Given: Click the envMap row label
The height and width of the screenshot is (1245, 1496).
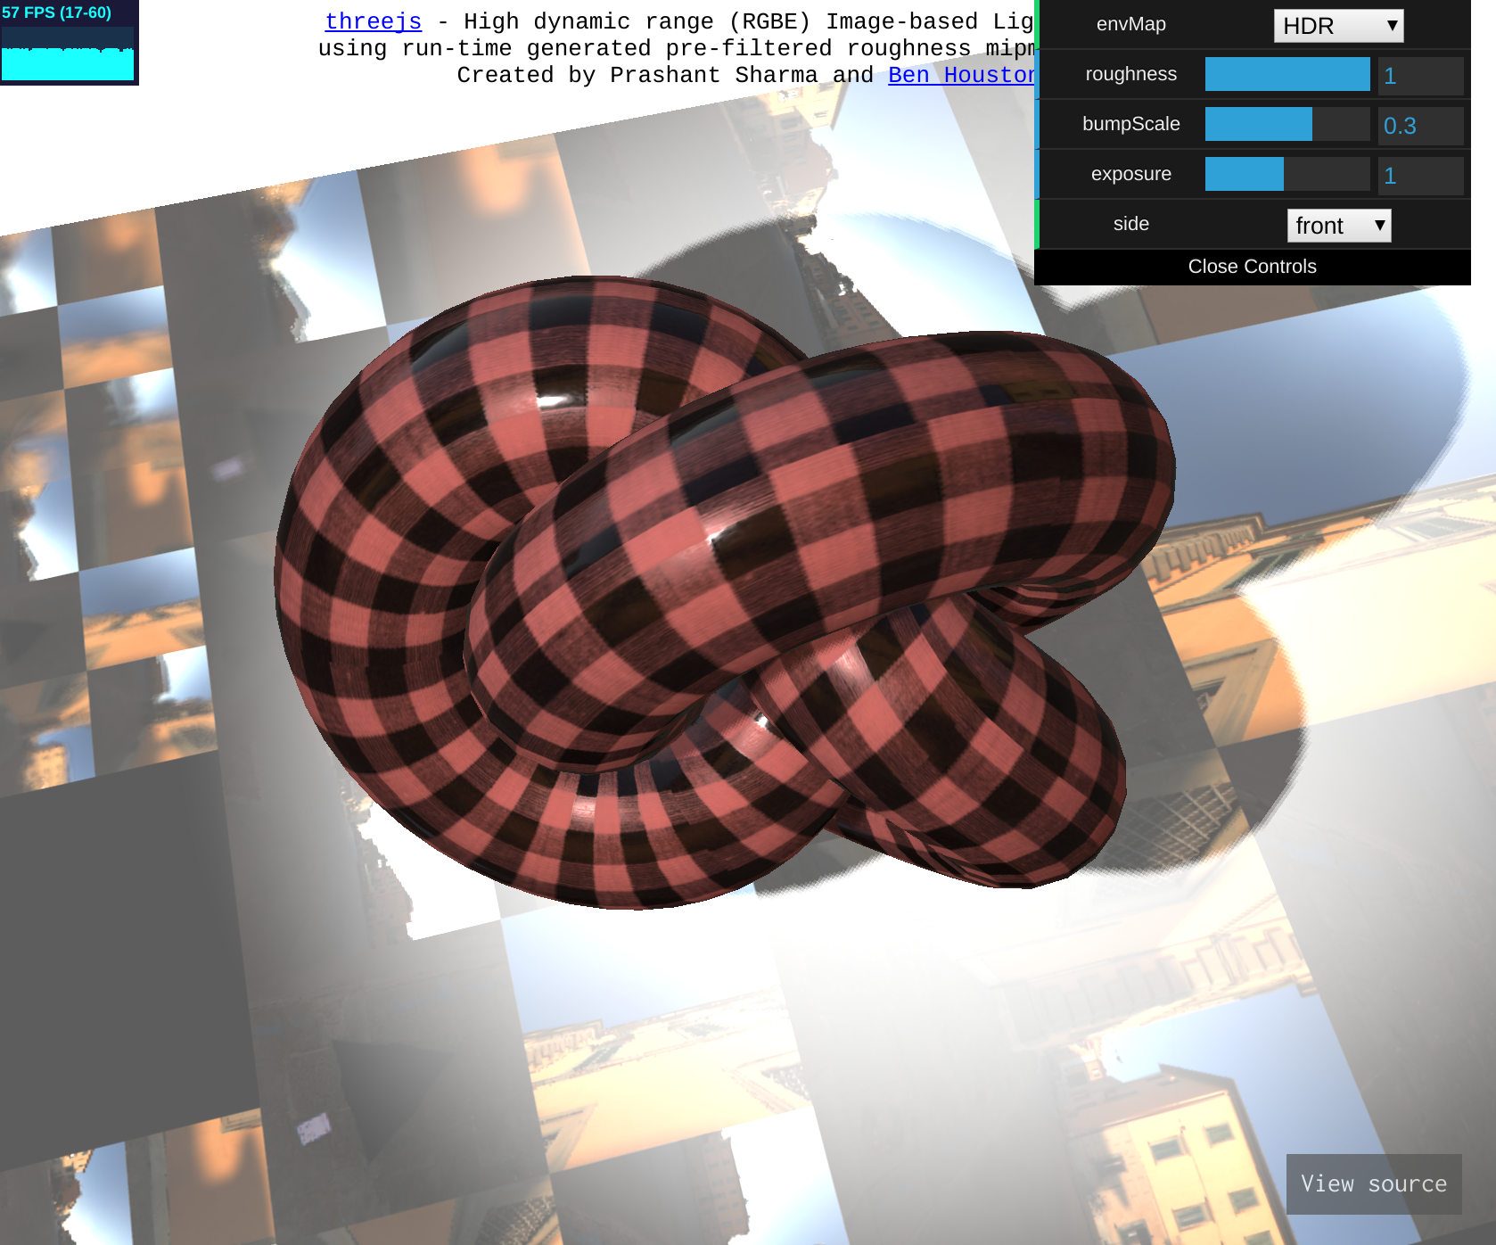Looking at the screenshot, I should tap(1132, 24).
